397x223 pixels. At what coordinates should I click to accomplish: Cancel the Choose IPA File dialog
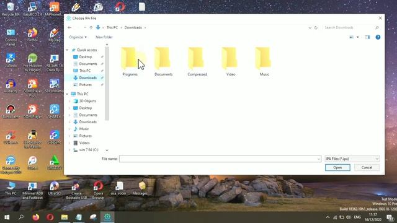pos(367,168)
